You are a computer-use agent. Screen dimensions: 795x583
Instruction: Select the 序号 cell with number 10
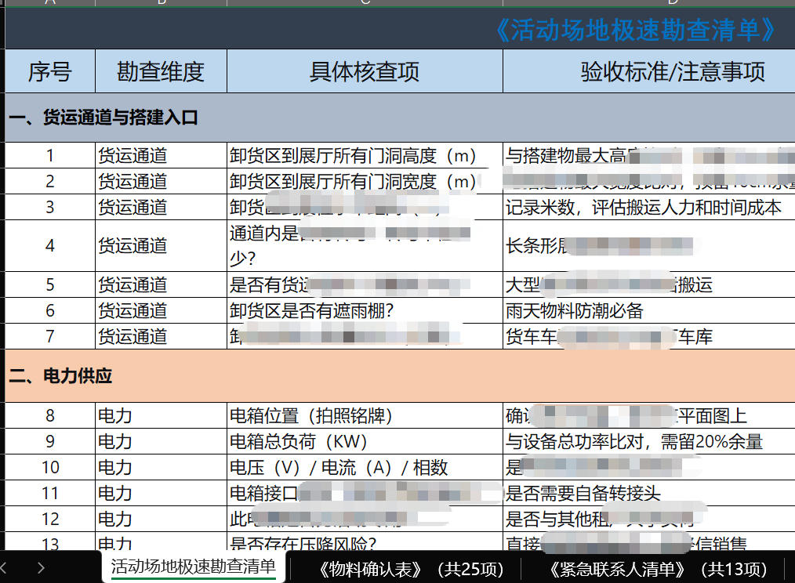coord(49,467)
